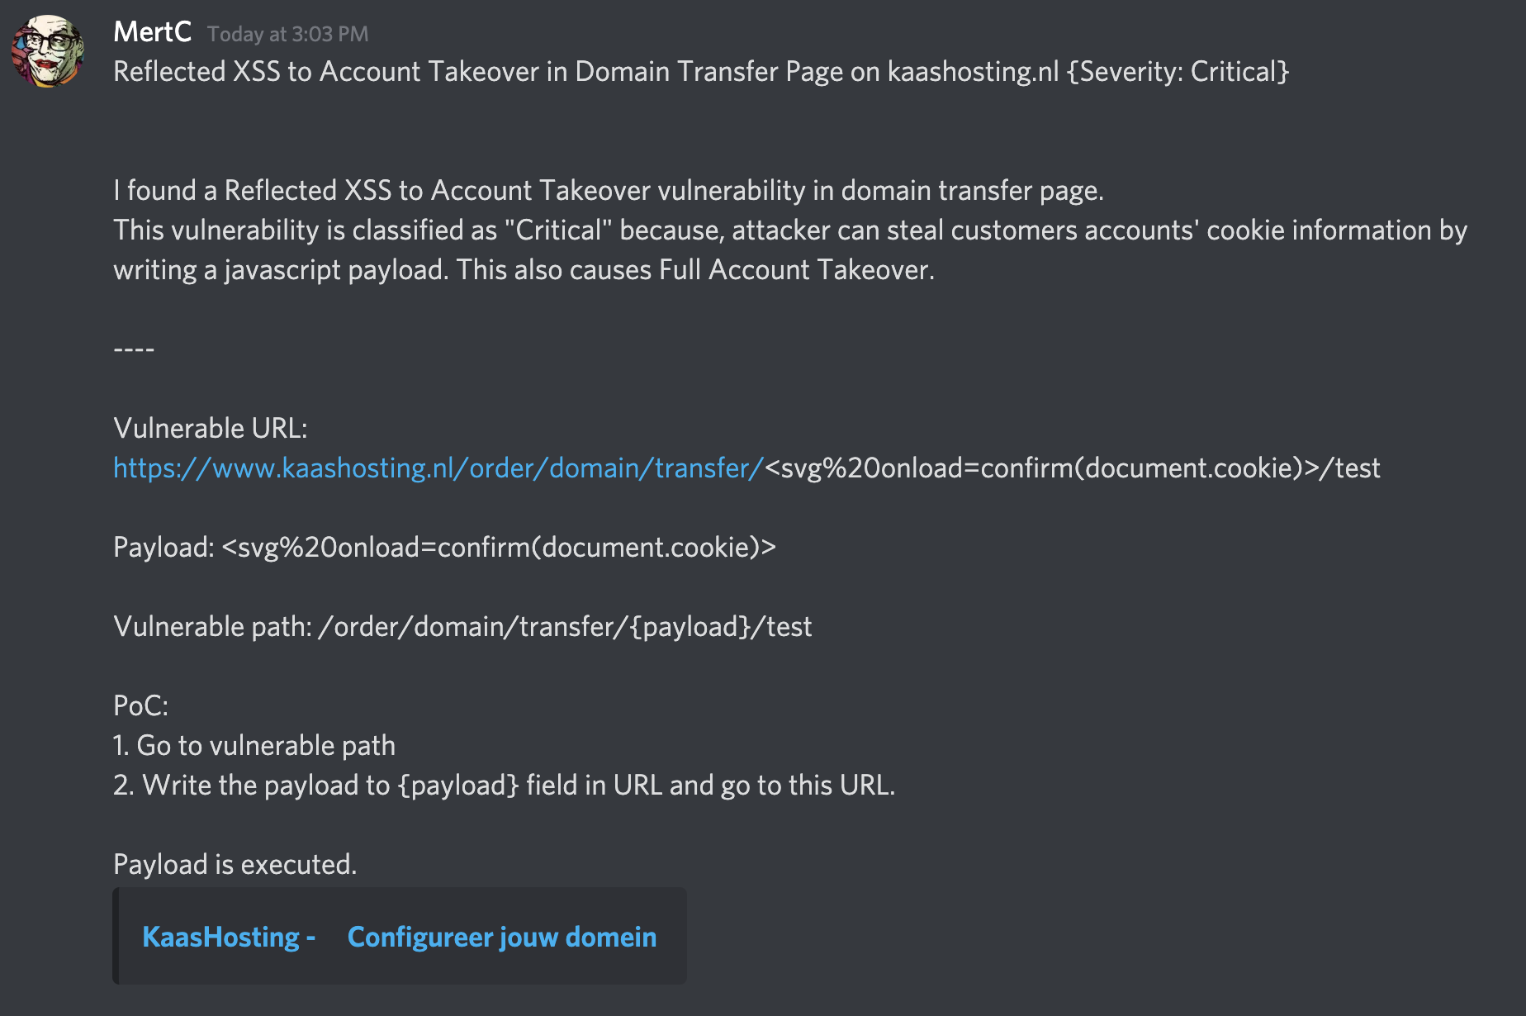Click the line starting "I found a Reflected XSS"
Image resolution: width=1526 pixels, height=1016 pixels.
pos(608,191)
